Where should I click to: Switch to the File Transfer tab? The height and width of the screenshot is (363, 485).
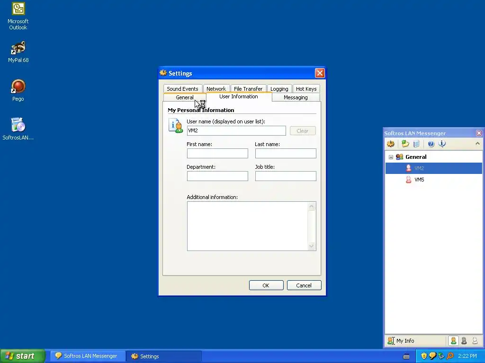click(x=248, y=89)
